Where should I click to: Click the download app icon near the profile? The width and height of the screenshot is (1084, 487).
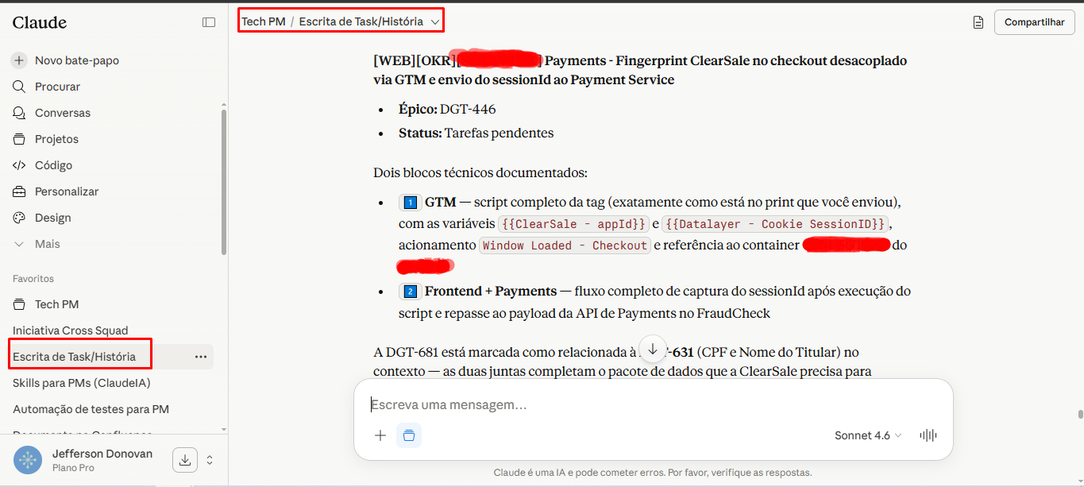(185, 460)
